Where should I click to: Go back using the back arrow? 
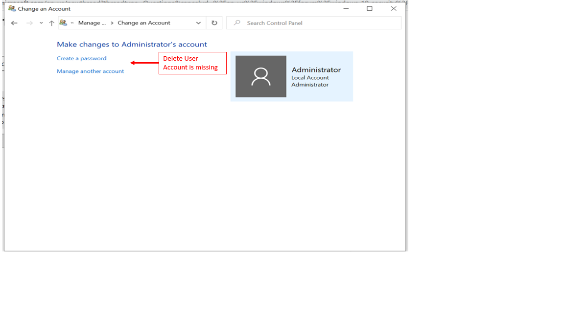14,23
